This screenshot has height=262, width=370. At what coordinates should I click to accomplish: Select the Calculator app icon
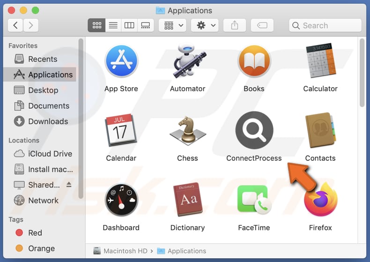coord(320,60)
